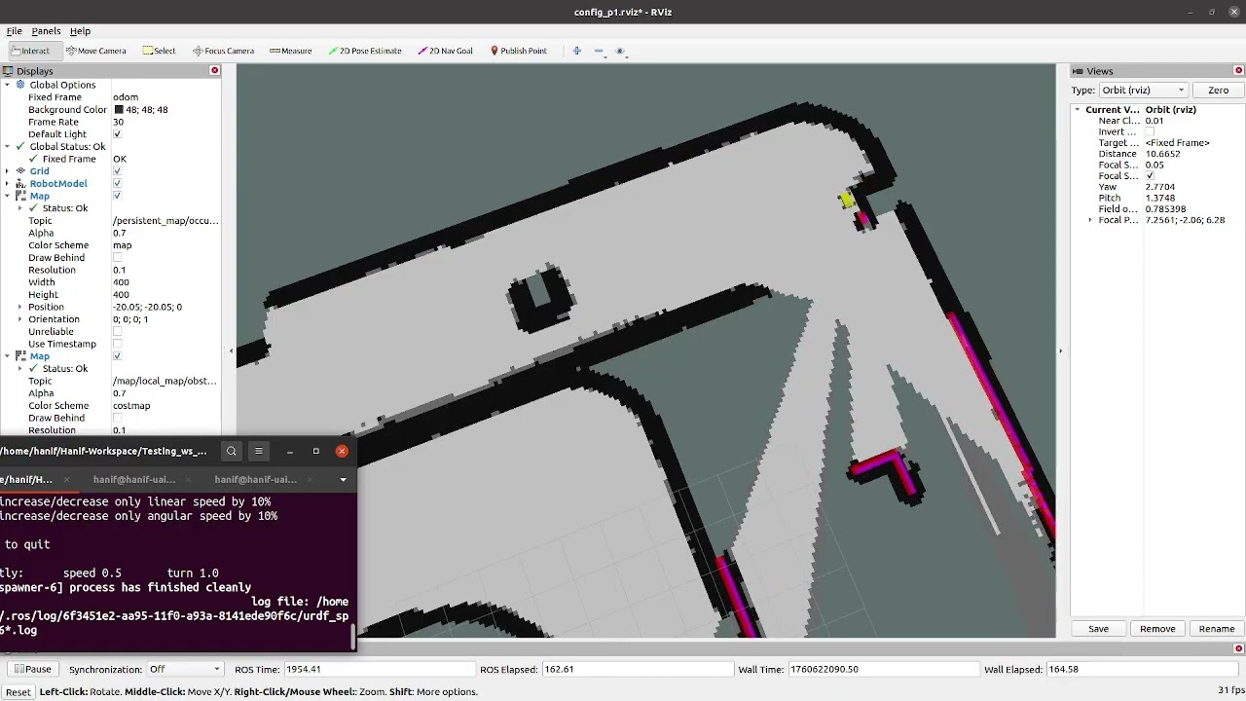
Task: Open the view Type dropdown
Action: [x=1142, y=90]
